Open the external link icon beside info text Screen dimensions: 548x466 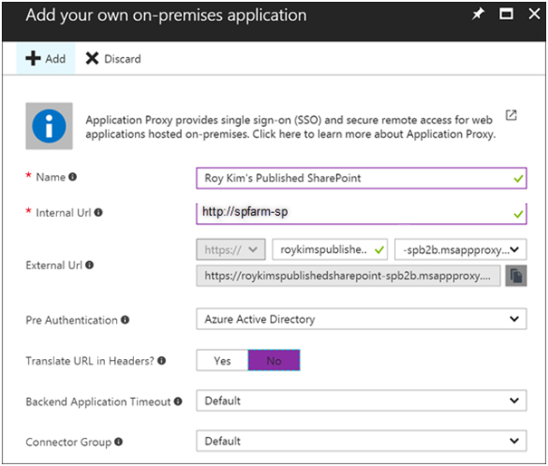tap(511, 115)
